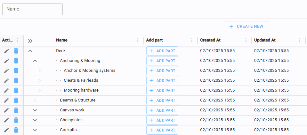Open the Name column options menu
307x135 pixels.
138,40
